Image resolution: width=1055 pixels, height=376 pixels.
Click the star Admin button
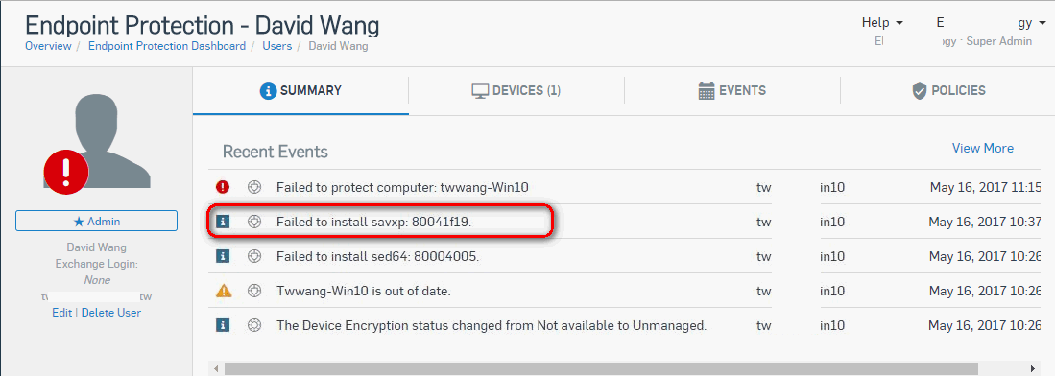[96, 221]
